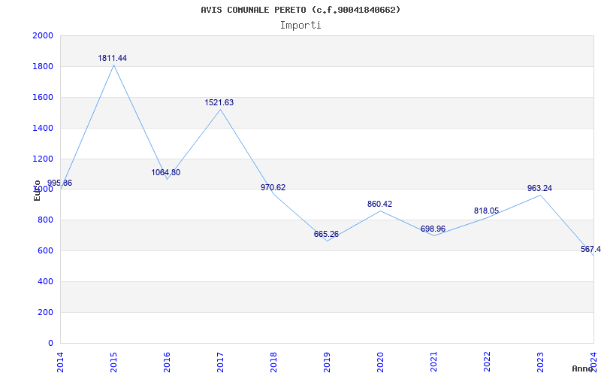Viewport: 601px width, 376px height.
Task: Click the 2015 year axis label
Action: click(113, 362)
